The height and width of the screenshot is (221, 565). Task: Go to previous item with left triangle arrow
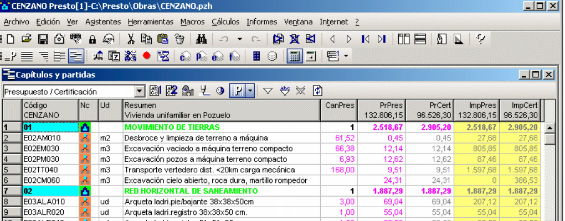pos(332,39)
